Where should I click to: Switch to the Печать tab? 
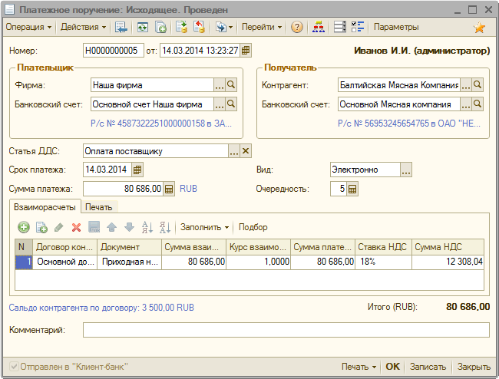click(x=99, y=206)
